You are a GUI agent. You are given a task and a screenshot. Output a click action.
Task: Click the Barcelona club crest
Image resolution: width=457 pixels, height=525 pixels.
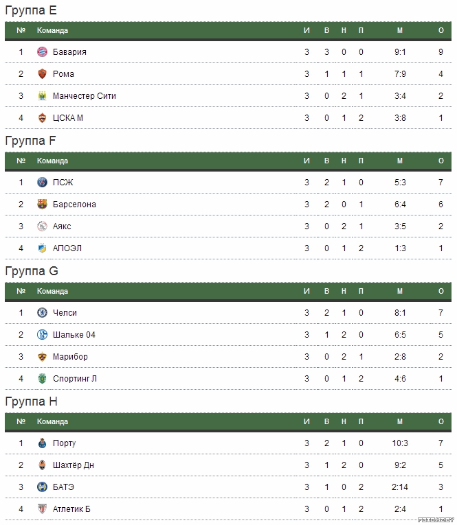pos(42,205)
